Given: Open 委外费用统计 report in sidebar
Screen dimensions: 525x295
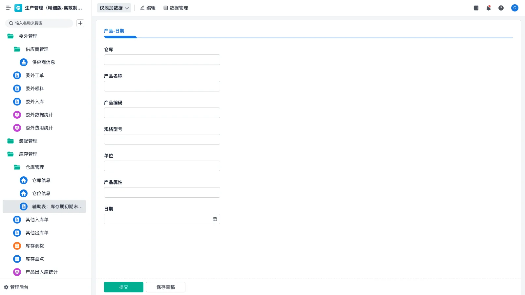Looking at the screenshot, I should (x=39, y=128).
